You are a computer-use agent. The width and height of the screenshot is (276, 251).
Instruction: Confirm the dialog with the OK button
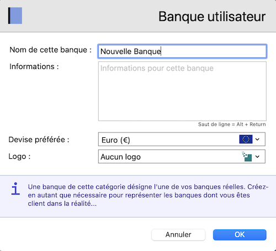coord(240,235)
